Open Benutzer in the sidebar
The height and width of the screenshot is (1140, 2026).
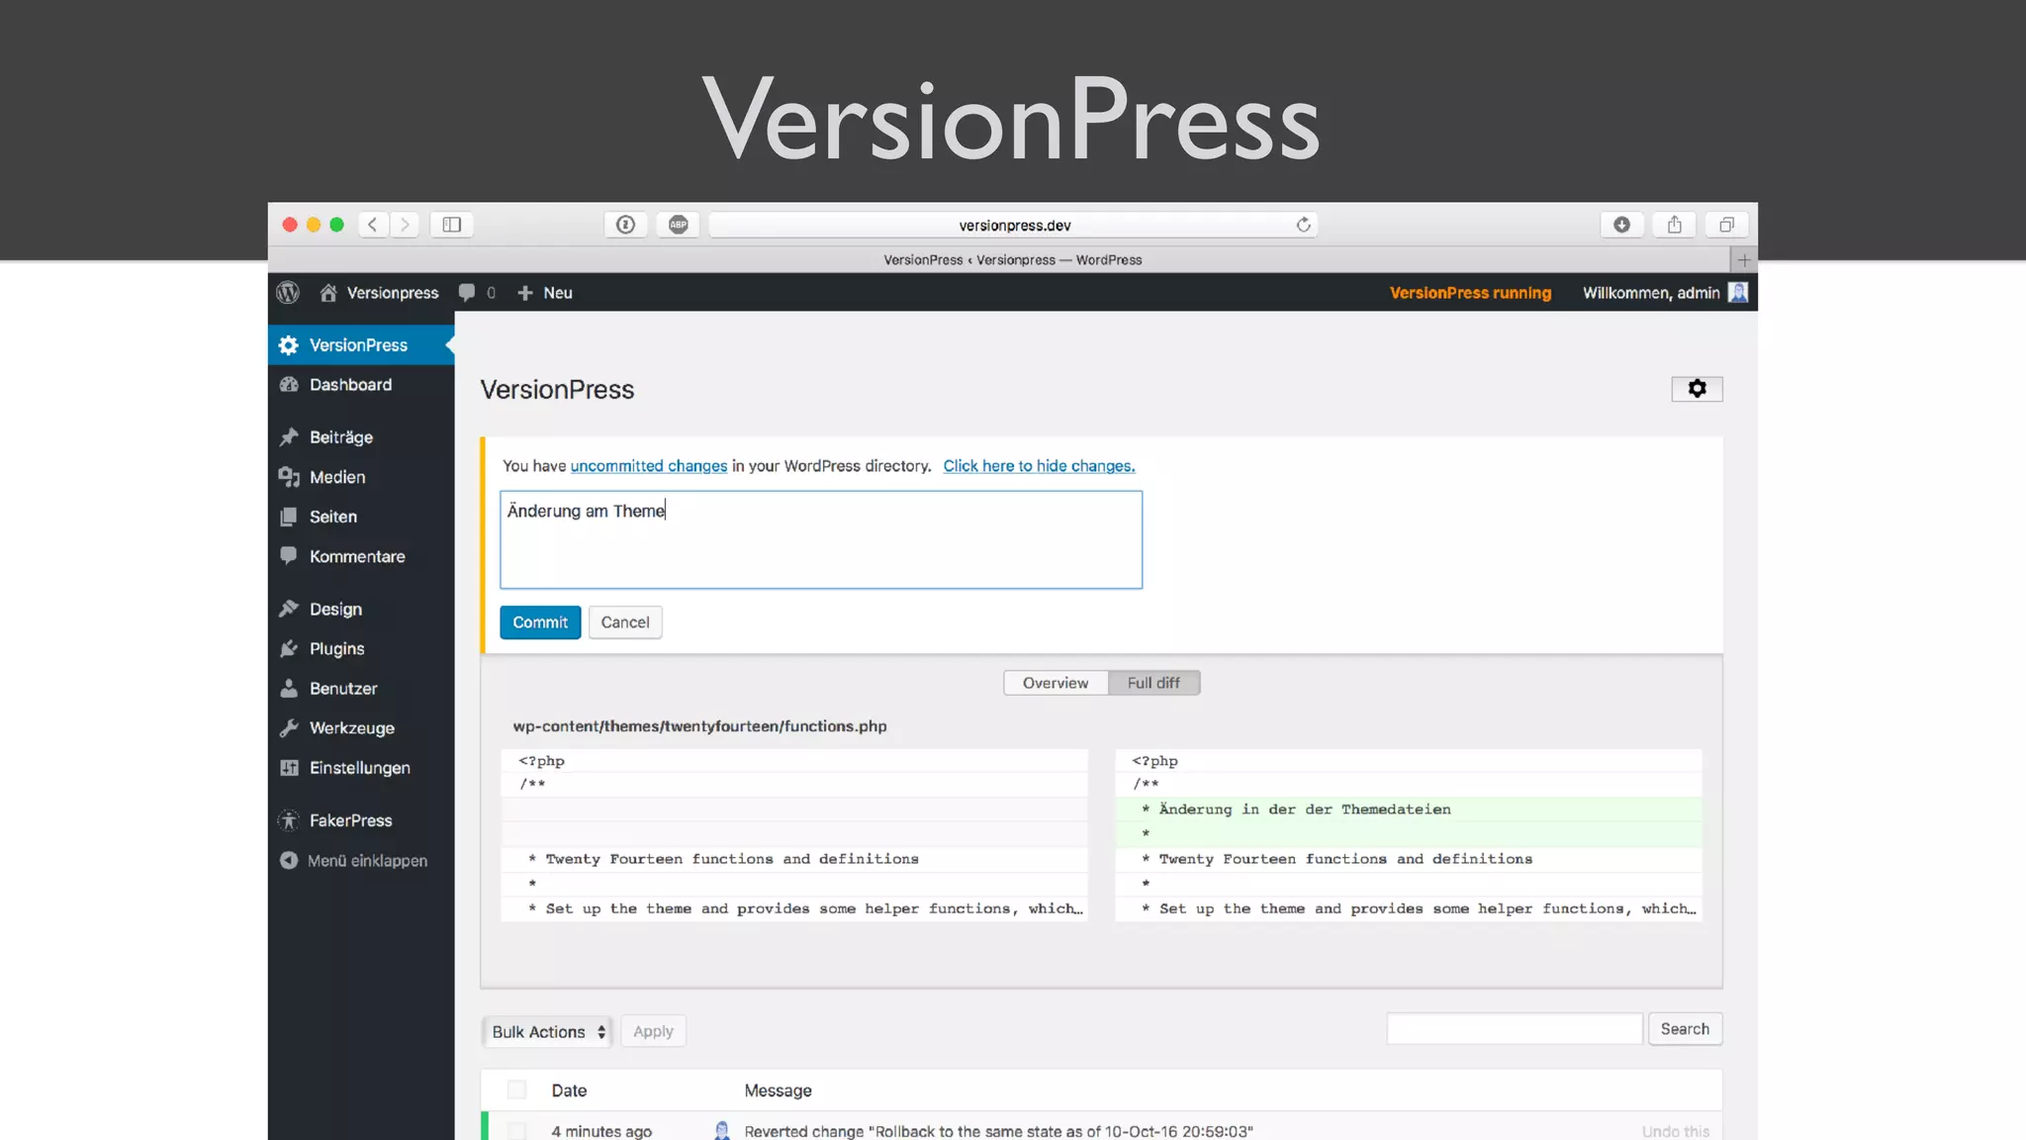[x=360, y=689]
